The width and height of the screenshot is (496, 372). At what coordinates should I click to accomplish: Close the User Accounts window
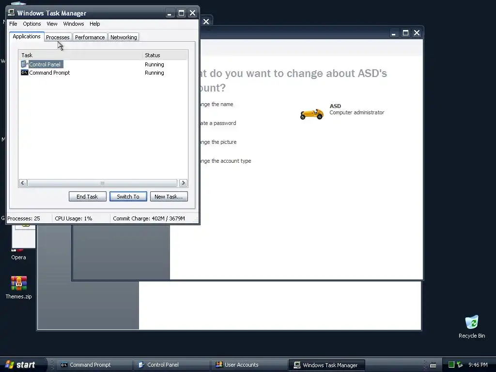coord(417,33)
